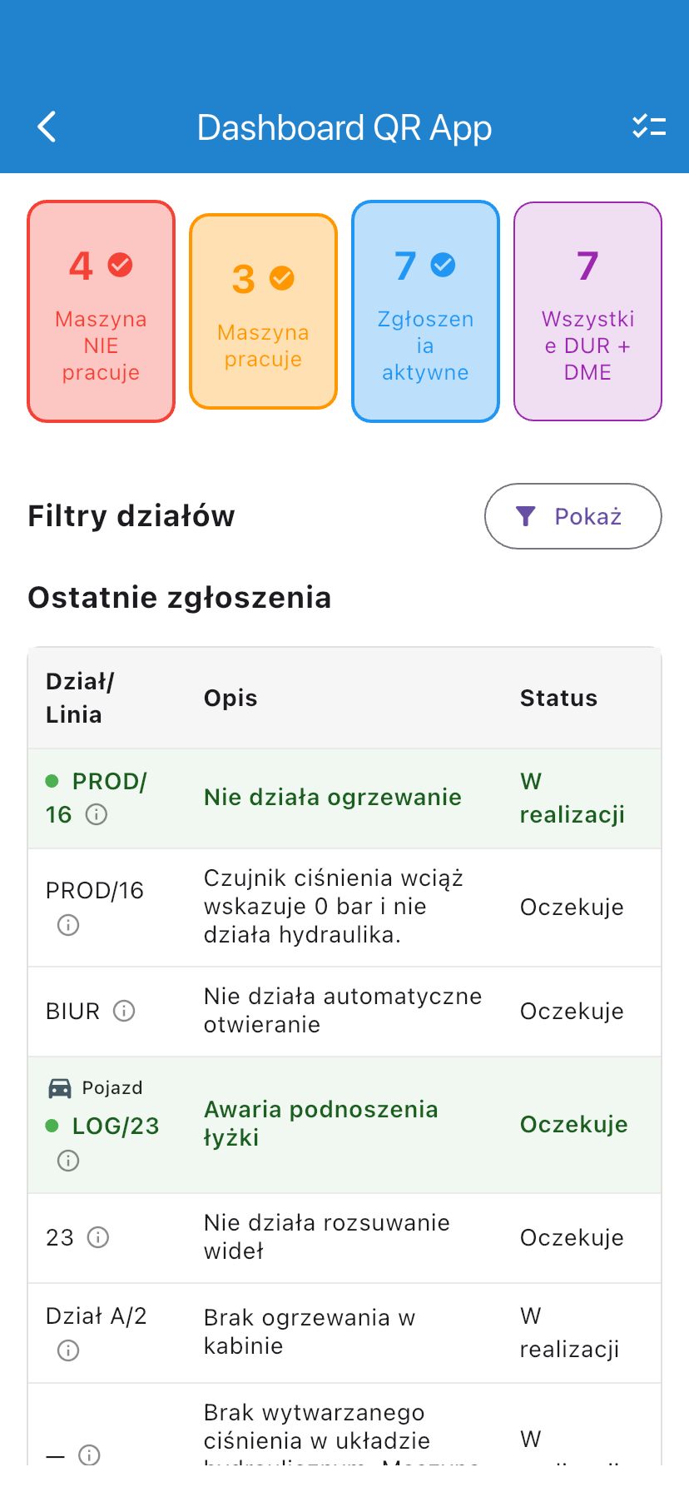Open info icon beside department 23
Viewport: 689px width, 1492px height.
pos(98,1237)
